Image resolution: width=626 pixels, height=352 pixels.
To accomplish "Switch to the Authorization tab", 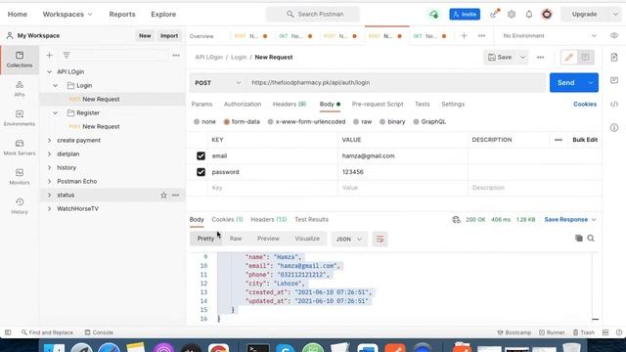I will (243, 105).
